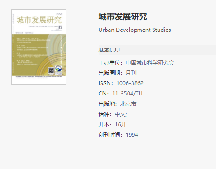The width and height of the screenshot is (216, 169).
Task: Click the 出版周期 月刊 entry
Action: 118,73
